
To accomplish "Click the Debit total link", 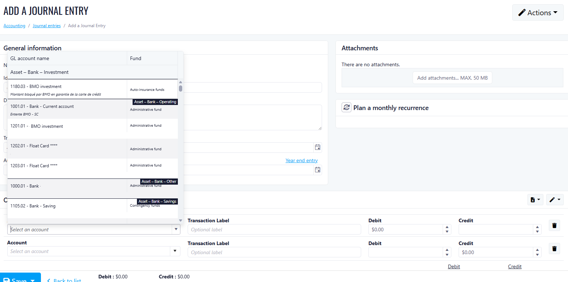I will [454, 266].
